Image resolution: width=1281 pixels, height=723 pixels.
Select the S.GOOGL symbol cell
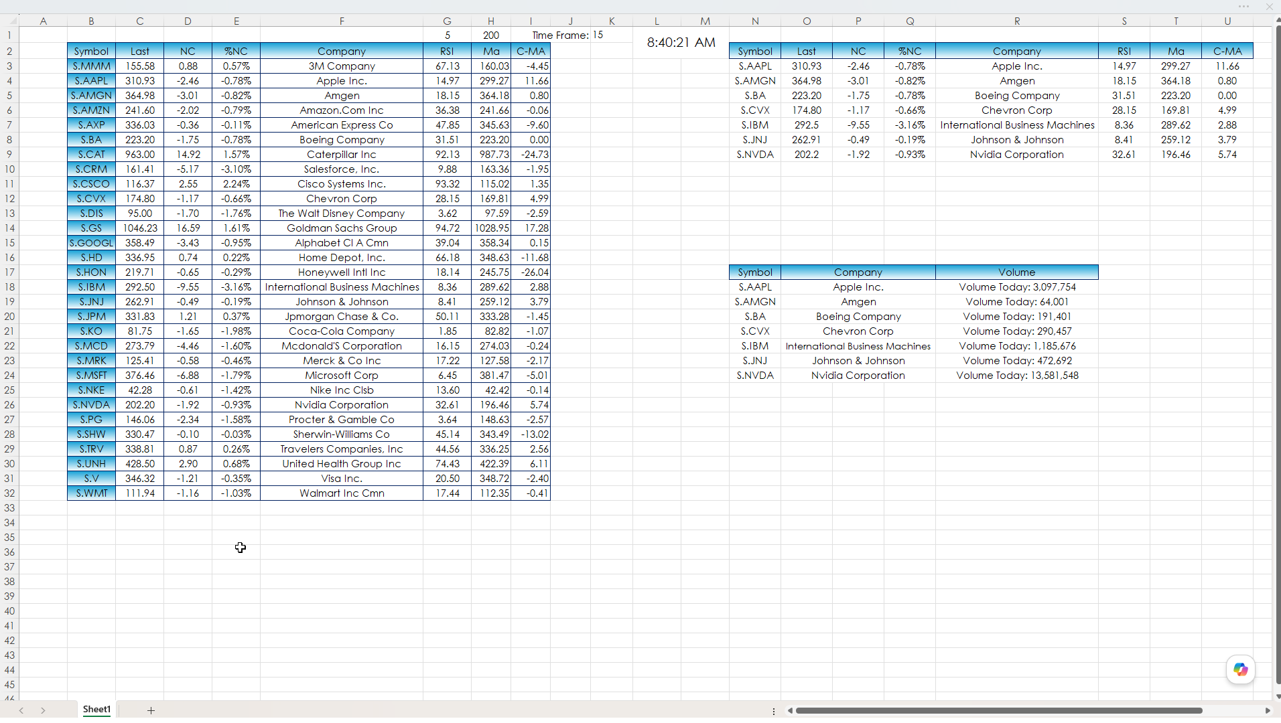92,243
